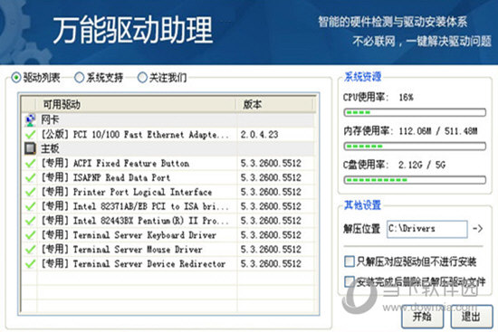
Task: Click the CPU使用率 progress bar
Action: [415, 112]
